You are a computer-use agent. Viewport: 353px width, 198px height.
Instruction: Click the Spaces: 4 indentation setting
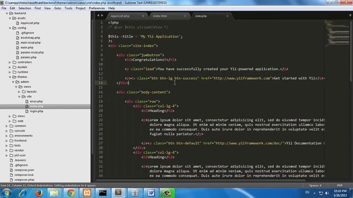coord(315,185)
